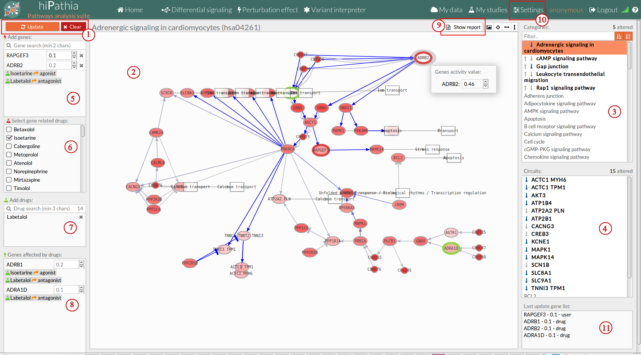The height and width of the screenshot is (355, 641).
Task: Uncheck the Isoetarine drug checkbox
Action: pos(9,138)
